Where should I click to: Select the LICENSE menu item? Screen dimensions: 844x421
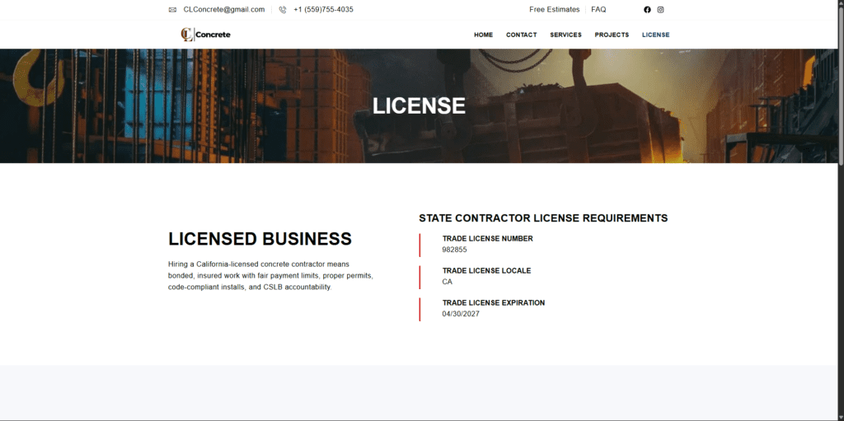point(655,35)
